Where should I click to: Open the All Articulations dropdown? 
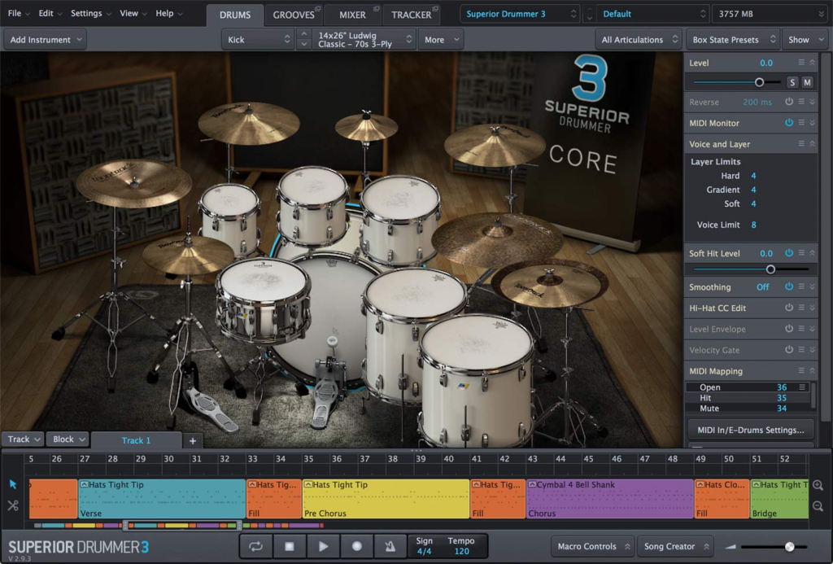[639, 39]
